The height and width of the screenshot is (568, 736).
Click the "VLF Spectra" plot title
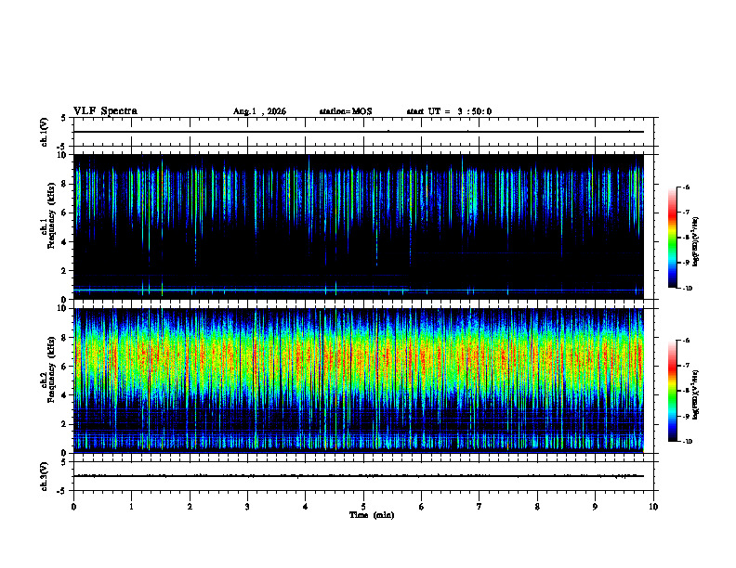coord(105,111)
